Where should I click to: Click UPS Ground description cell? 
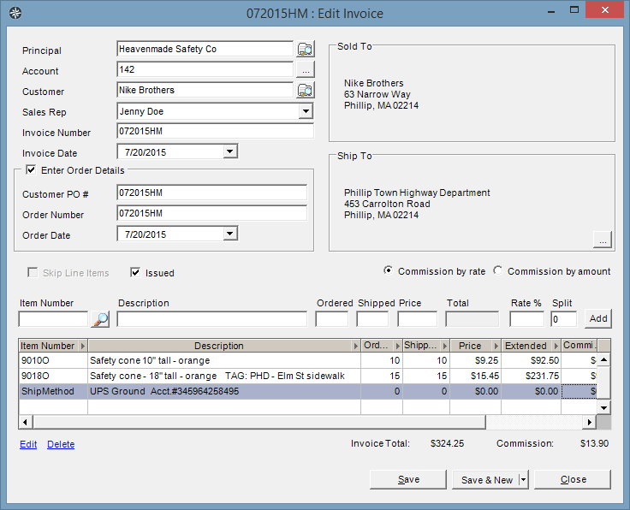pyautogui.click(x=224, y=391)
